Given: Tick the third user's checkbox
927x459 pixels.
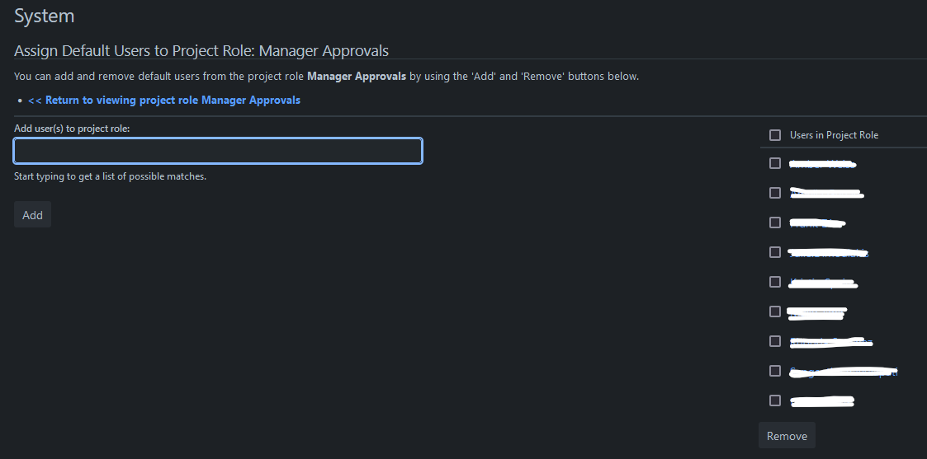Looking at the screenshot, I should 775,222.
